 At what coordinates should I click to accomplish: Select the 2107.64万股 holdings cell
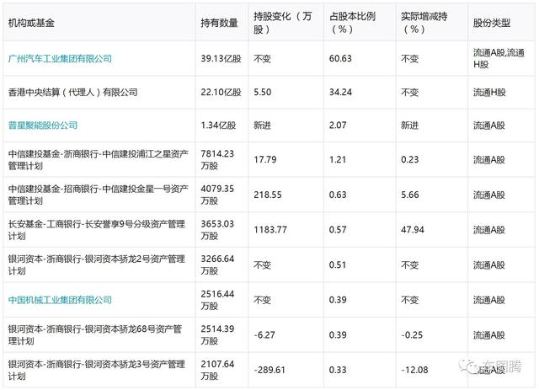tap(217, 370)
